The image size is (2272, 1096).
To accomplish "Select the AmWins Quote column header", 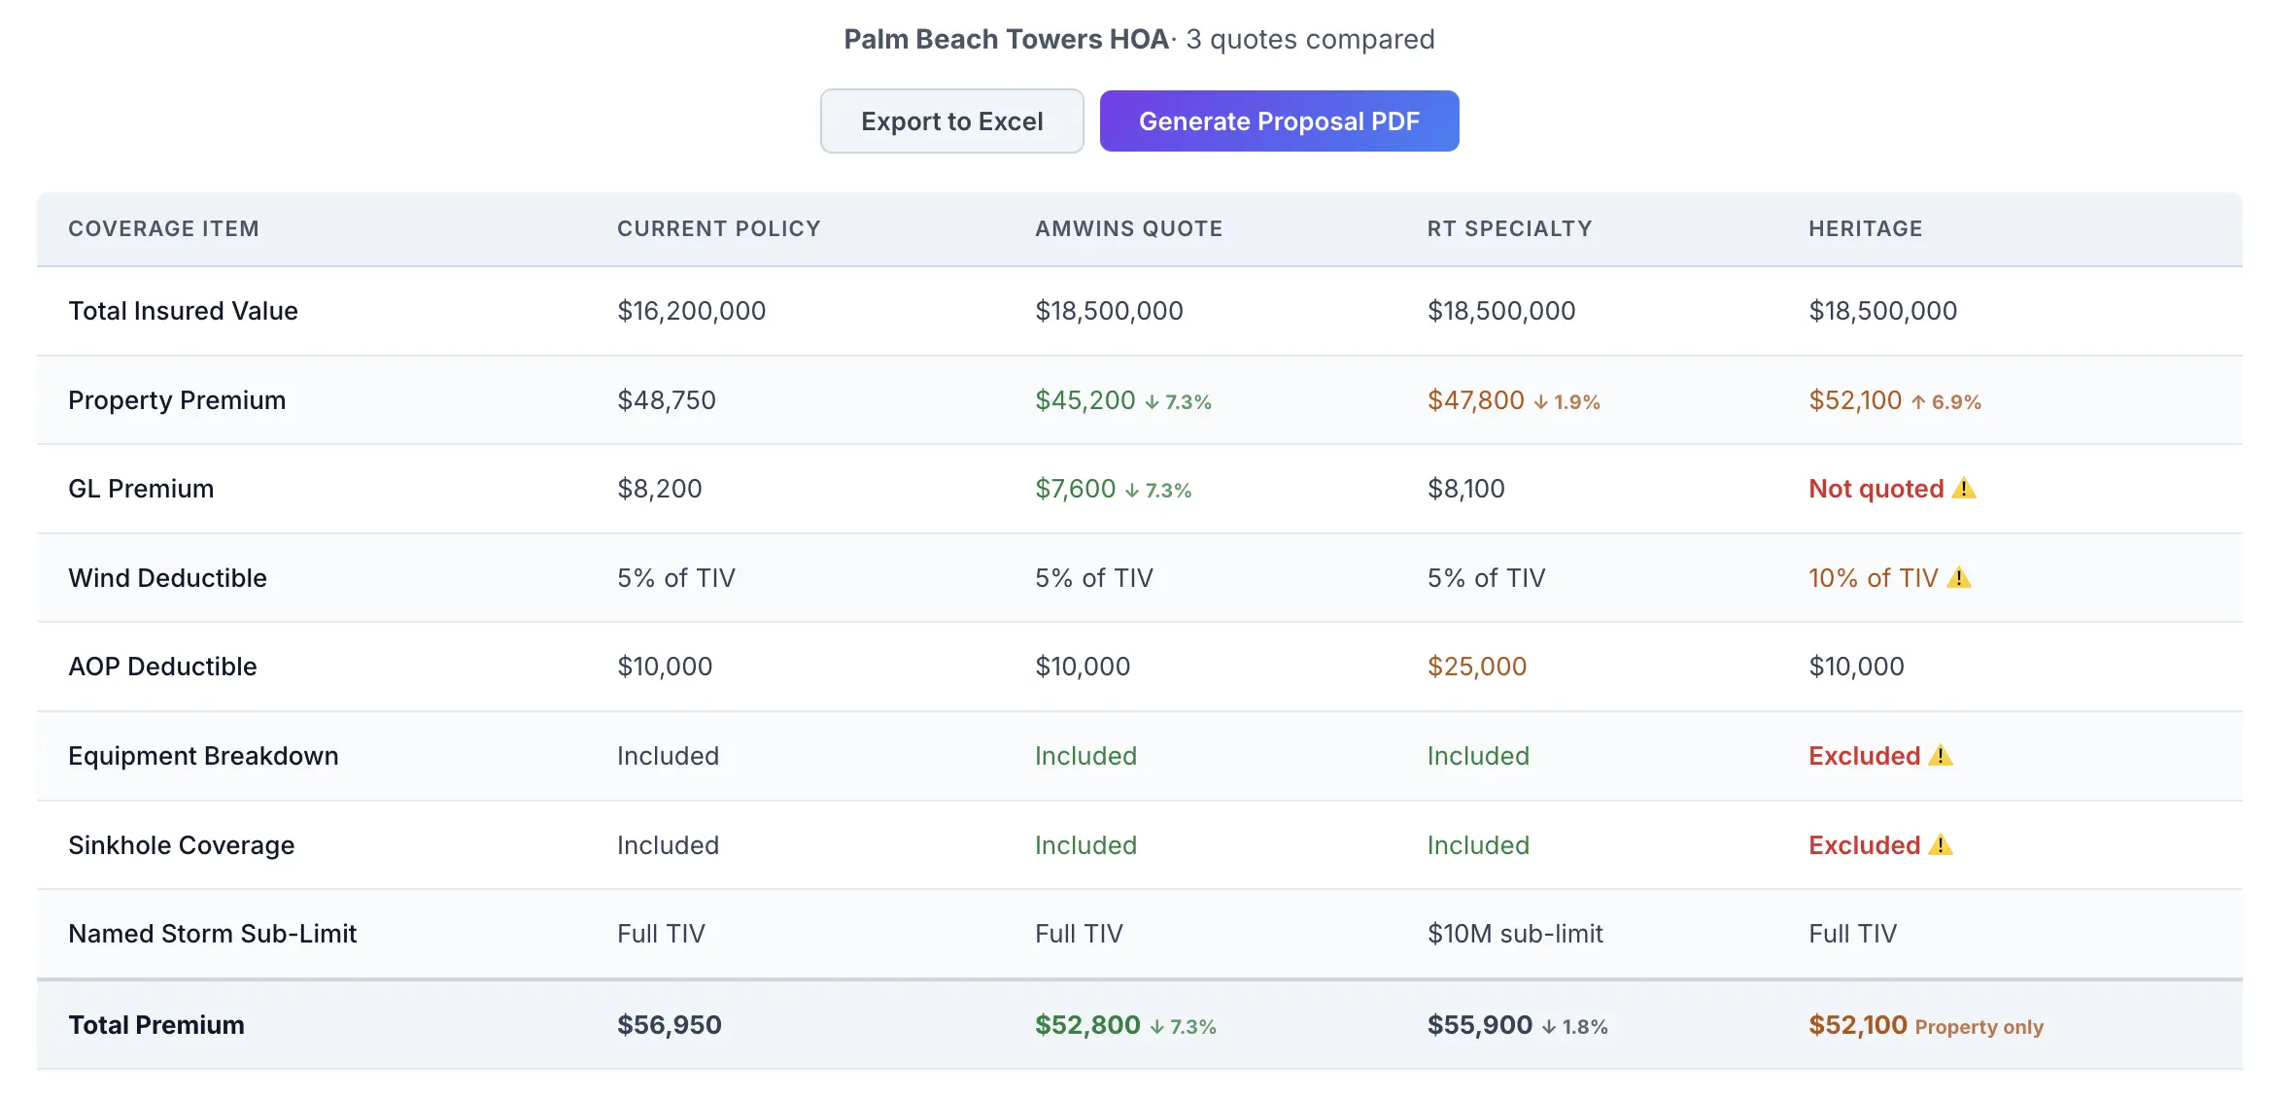I will point(1128,229).
